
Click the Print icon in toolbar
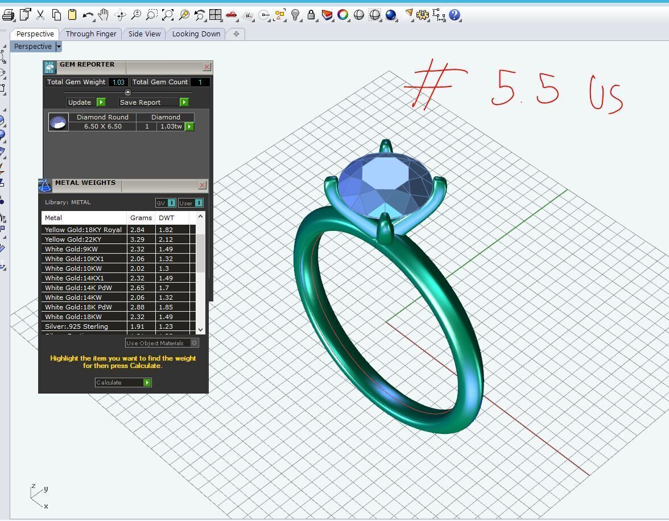point(8,15)
